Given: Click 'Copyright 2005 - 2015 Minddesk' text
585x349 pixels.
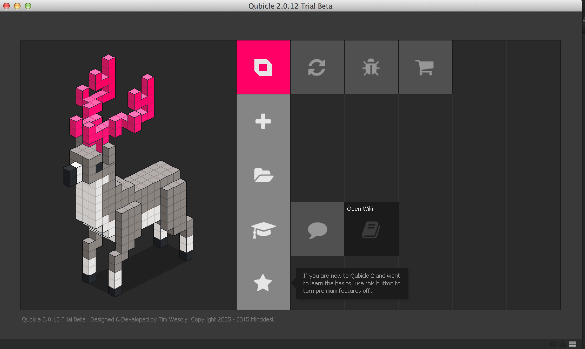Looking at the screenshot, I should [233, 319].
